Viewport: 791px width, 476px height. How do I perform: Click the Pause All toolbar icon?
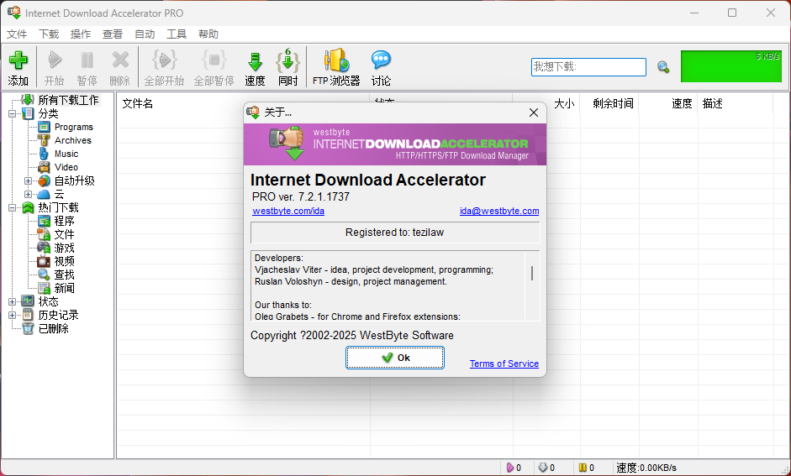point(214,60)
